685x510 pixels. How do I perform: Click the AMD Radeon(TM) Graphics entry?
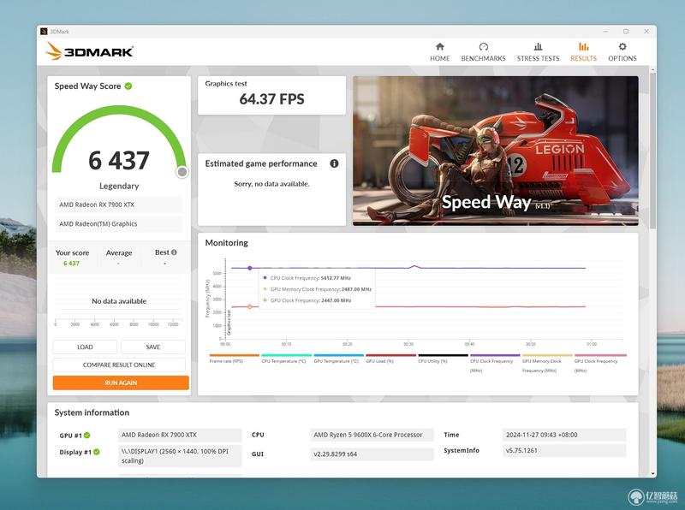[x=119, y=224]
